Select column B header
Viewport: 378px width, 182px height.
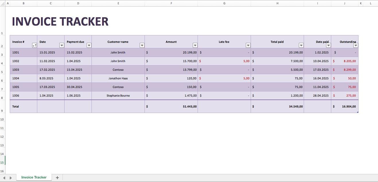click(x=24, y=3)
